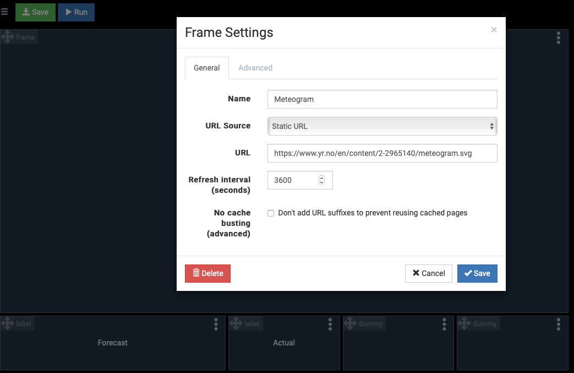Click the move handle on frame widget
574x373 pixels.
click(x=8, y=37)
